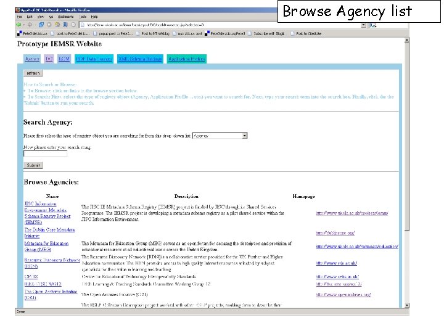Switch to the Agency tab
The height and width of the screenshot is (333, 444).
pos(32,59)
